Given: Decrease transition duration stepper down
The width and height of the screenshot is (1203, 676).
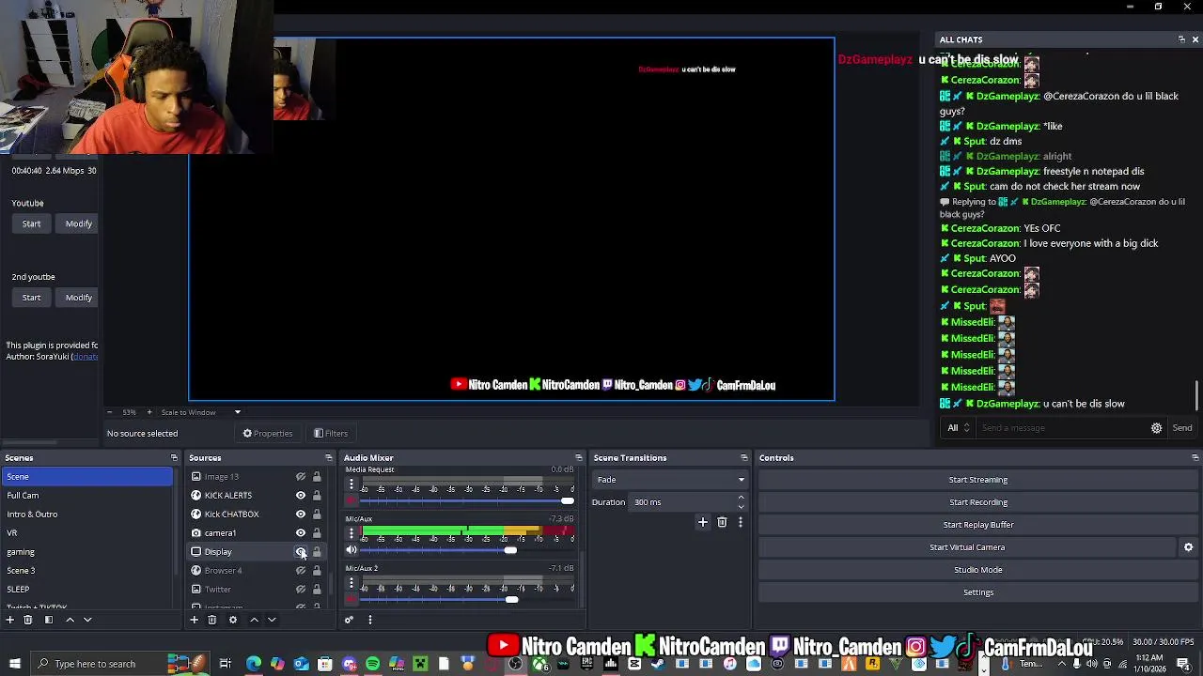Looking at the screenshot, I should click(x=741, y=507).
